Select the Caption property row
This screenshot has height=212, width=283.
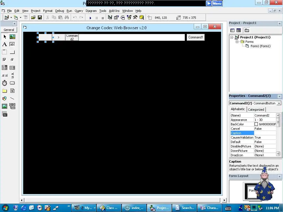pos(253,133)
